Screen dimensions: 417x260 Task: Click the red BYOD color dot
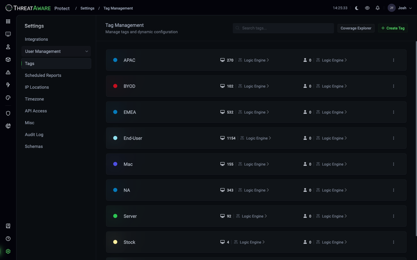(115, 86)
